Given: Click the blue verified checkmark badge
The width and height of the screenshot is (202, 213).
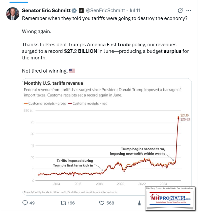Looking at the screenshot, I should pyautogui.click(x=74, y=11).
